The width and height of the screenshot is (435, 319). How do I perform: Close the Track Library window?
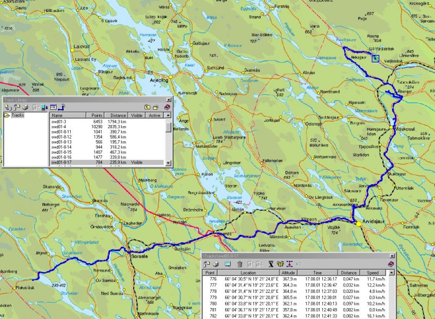[x=167, y=99]
